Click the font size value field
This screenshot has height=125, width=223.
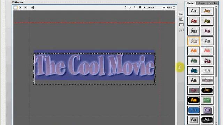(x=169, y=8)
